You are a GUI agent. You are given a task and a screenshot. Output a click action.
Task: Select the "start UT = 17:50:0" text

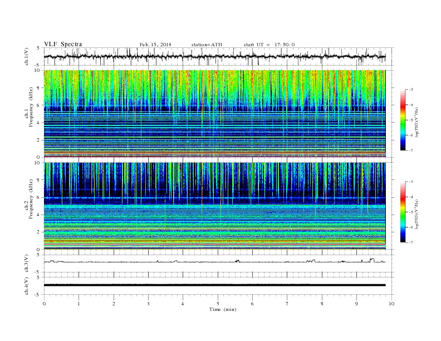pyautogui.click(x=269, y=45)
